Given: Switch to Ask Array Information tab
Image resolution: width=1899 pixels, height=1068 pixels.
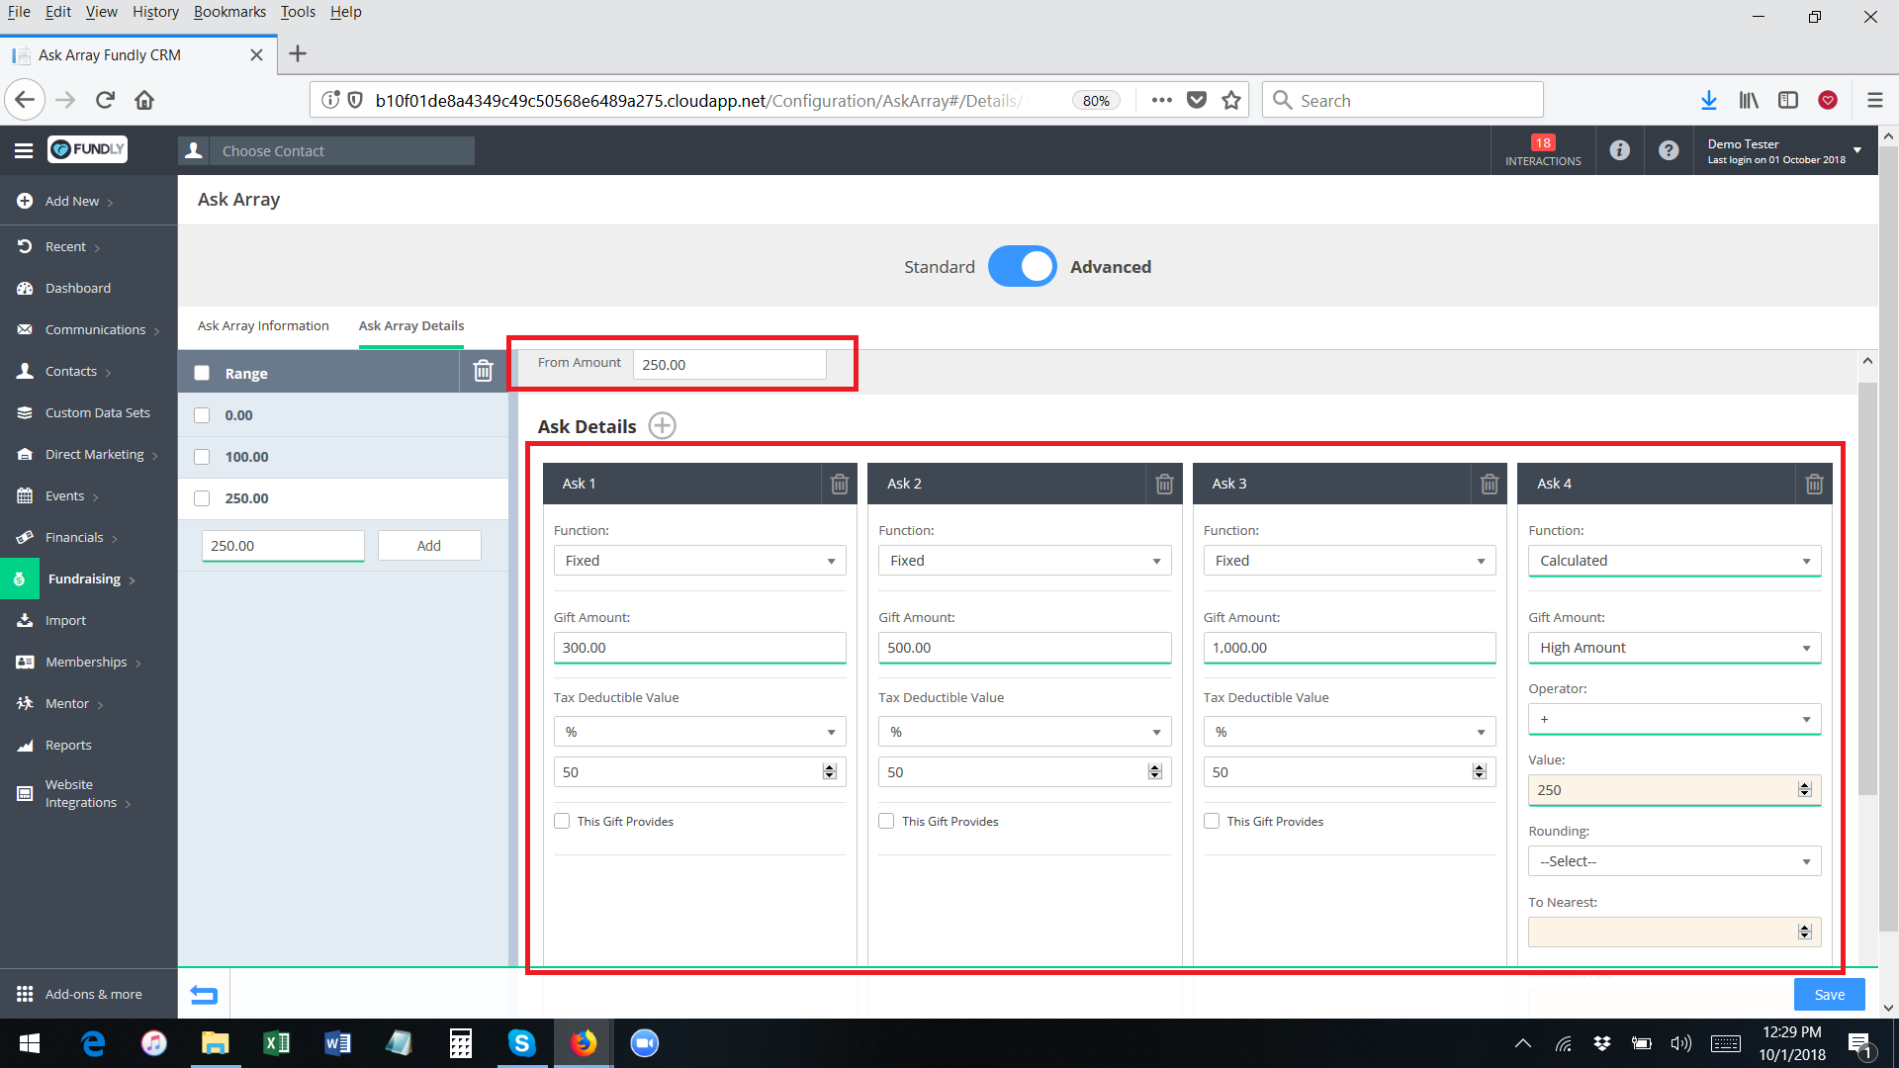Looking at the screenshot, I should (263, 325).
